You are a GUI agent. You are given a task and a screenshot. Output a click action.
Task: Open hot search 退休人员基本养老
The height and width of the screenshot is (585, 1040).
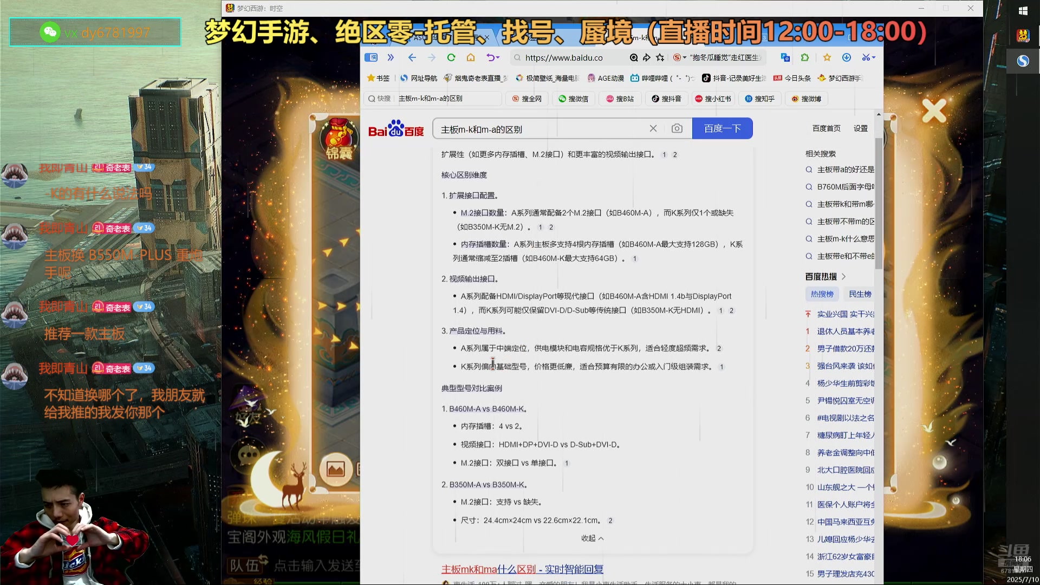846,331
